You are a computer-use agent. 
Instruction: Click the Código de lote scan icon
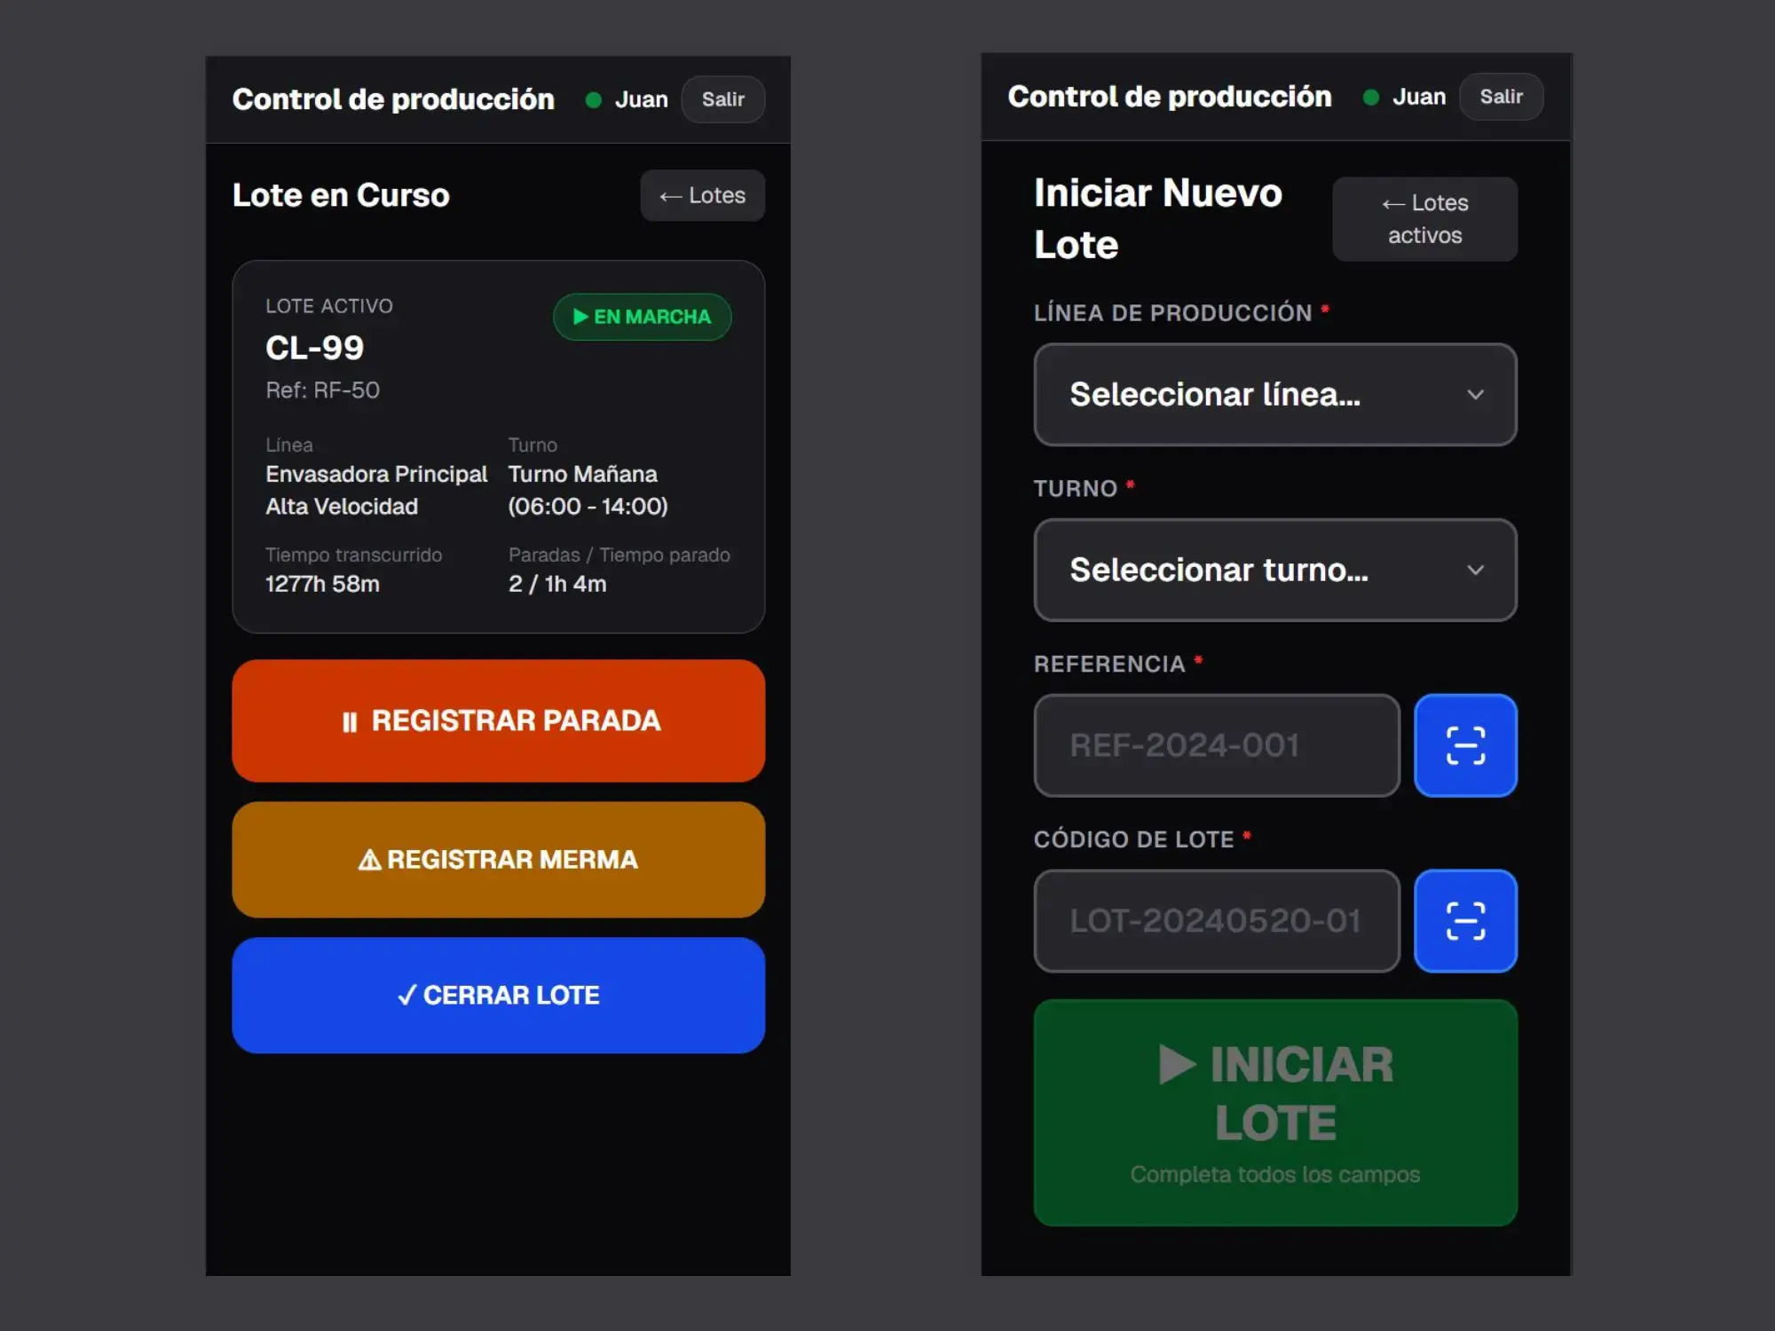point(1465,920)
